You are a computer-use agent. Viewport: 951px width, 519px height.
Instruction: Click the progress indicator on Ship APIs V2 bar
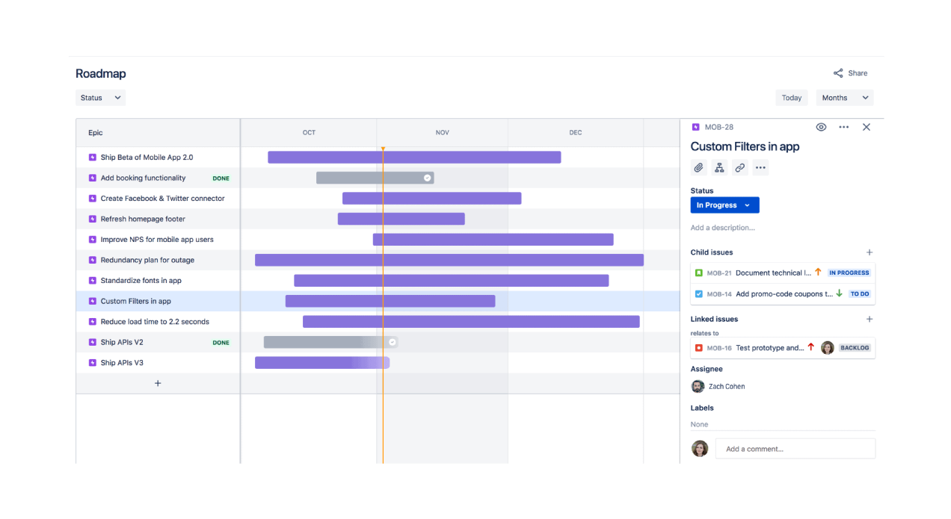coord(392,341)
